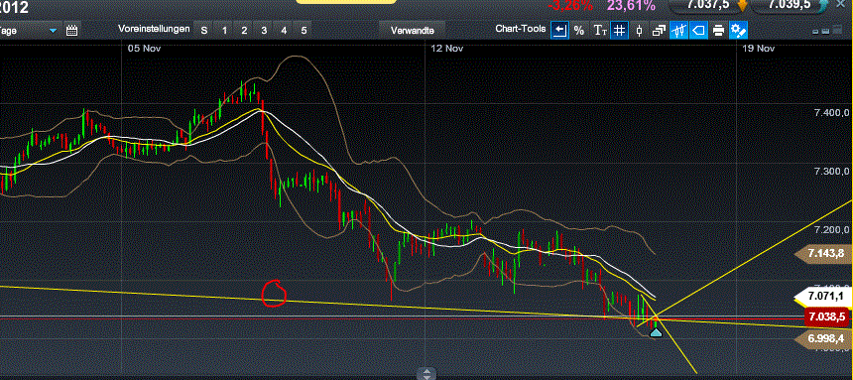Click the return arrow chart tool
Viewport: 853px width, 380px height.
click(559, 30)
